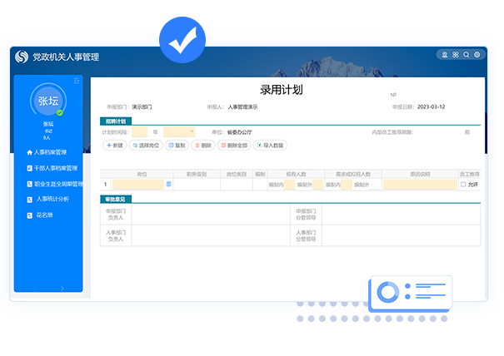The image size is (504, 356).
Task: Click the search magnifier icon in top bar
Action: (x=466, y=55)
